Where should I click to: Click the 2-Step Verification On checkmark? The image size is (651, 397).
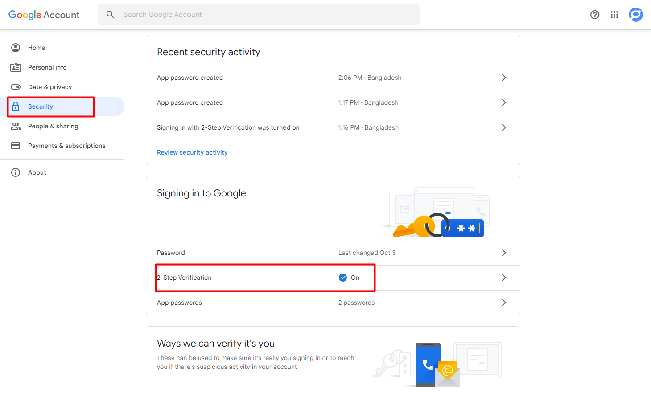[x=343, y=278]
